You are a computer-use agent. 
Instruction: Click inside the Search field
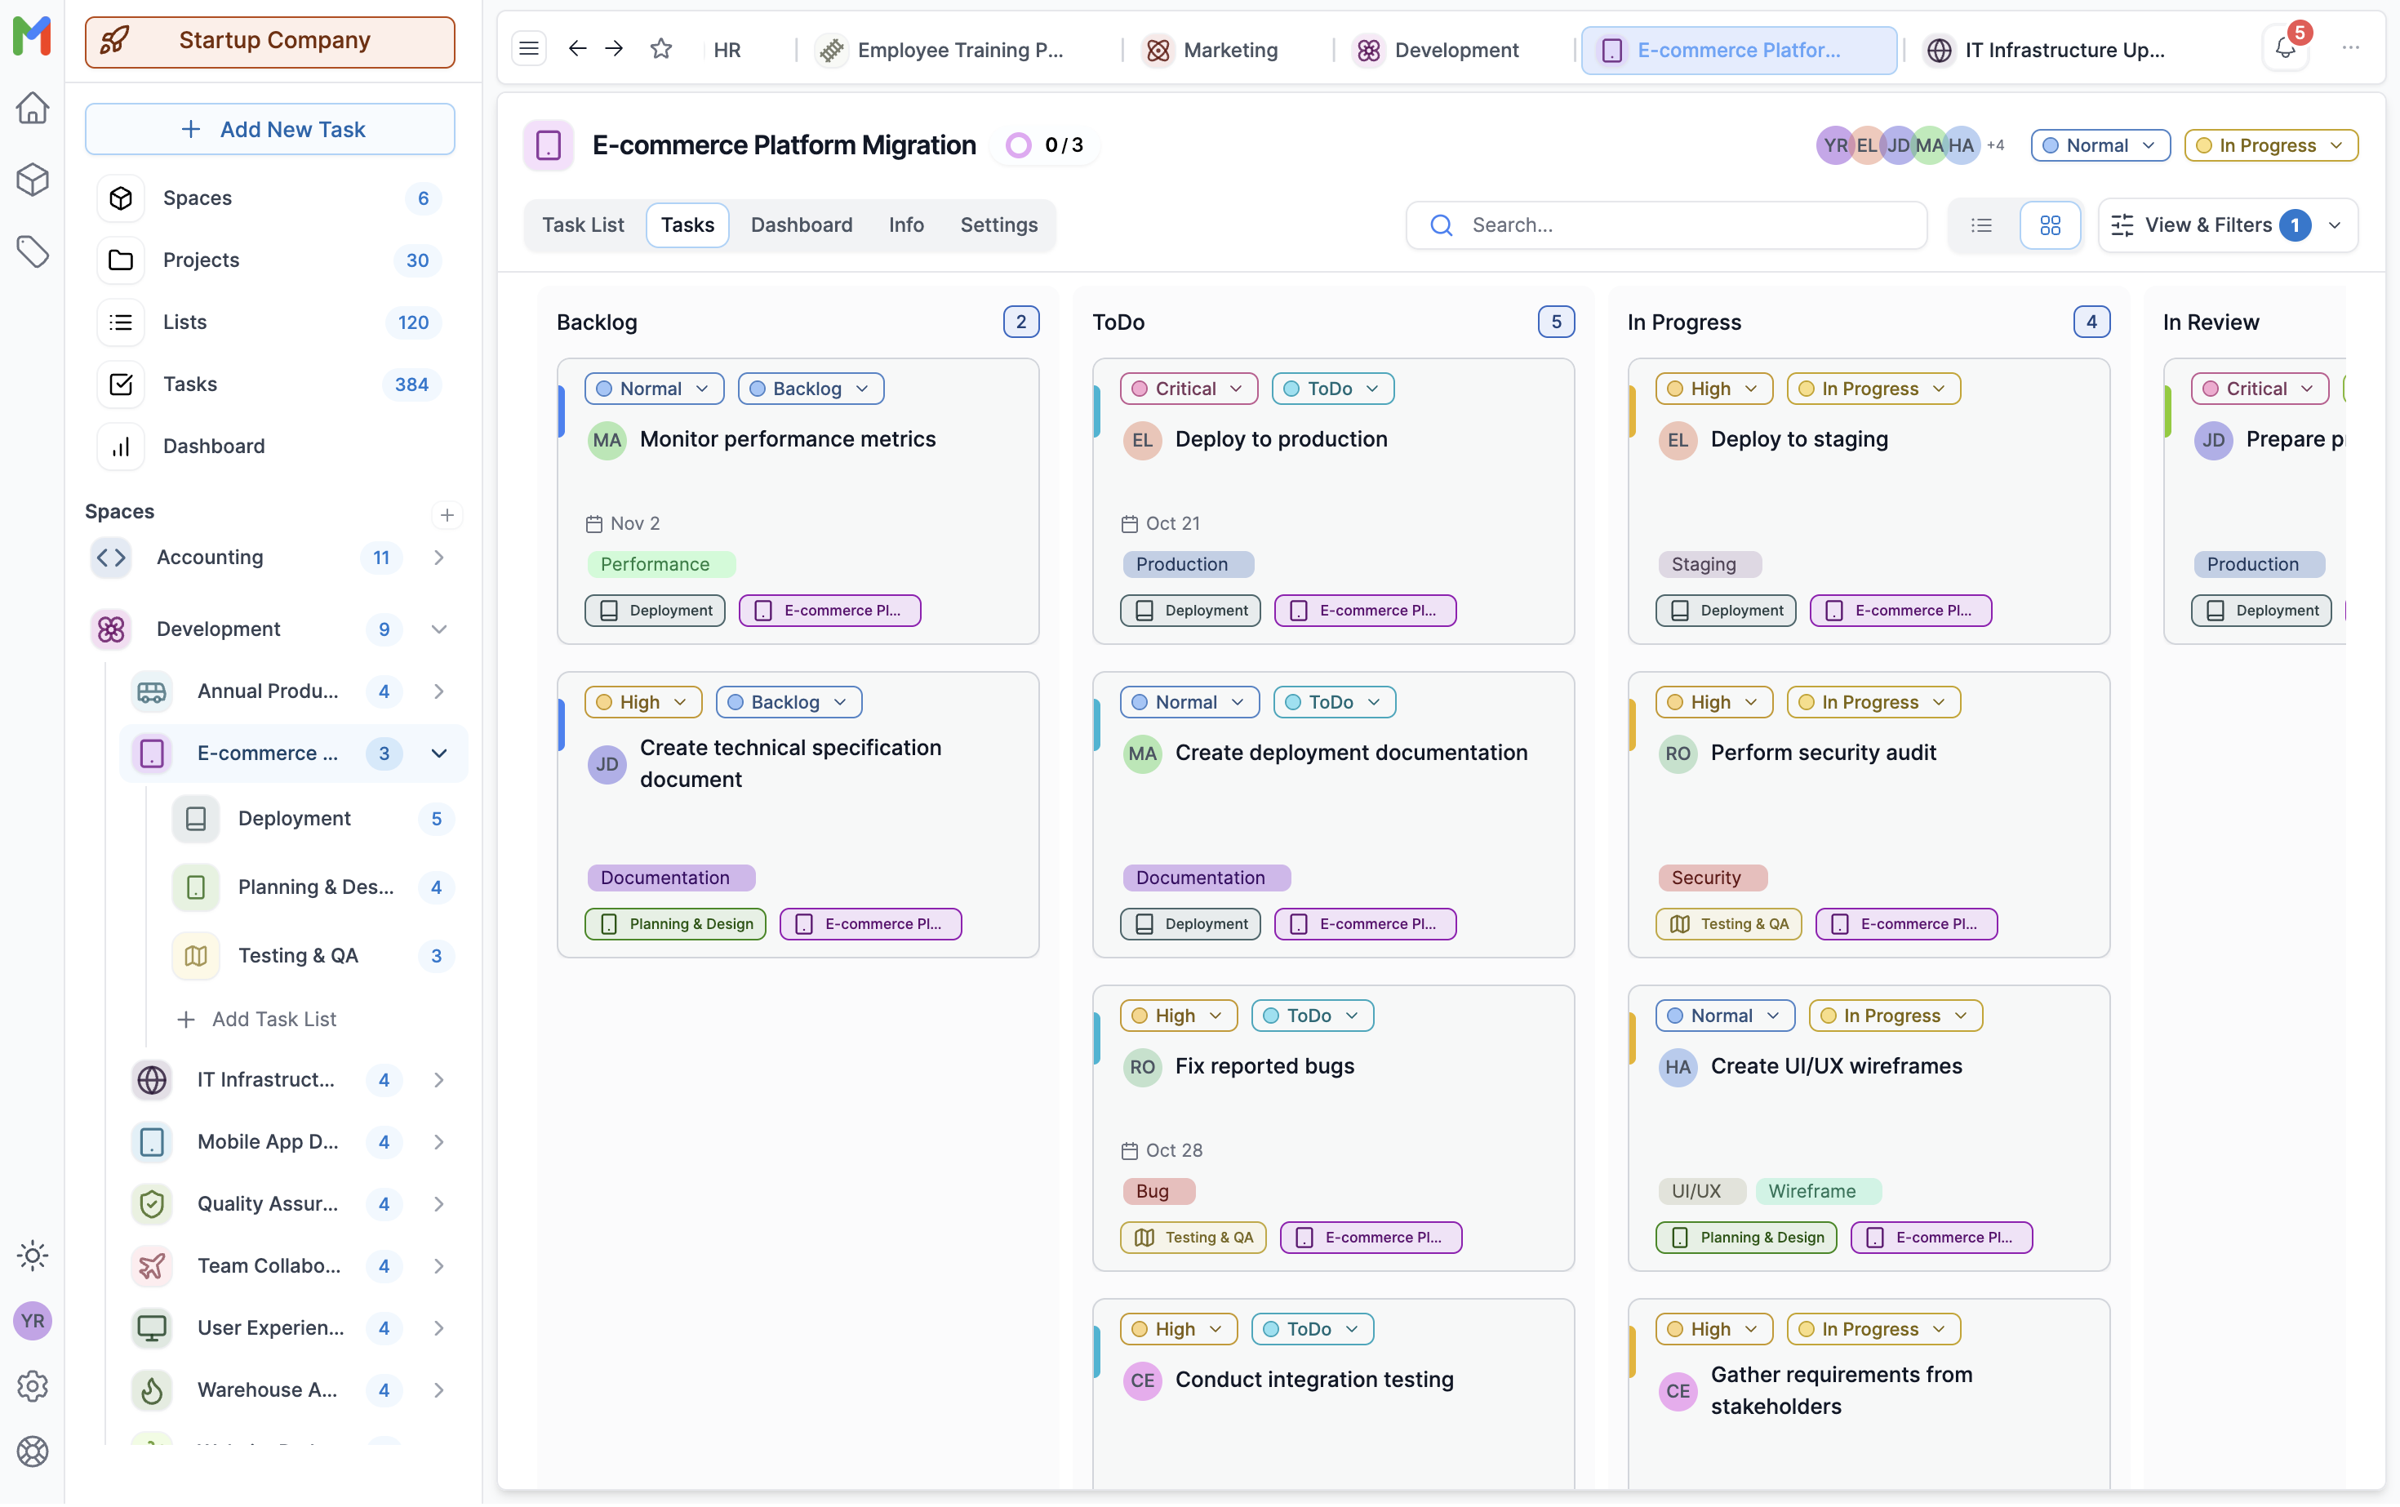[x=1664, y=224]
